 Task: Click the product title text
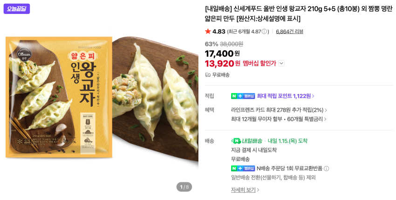tap(298, 13)
